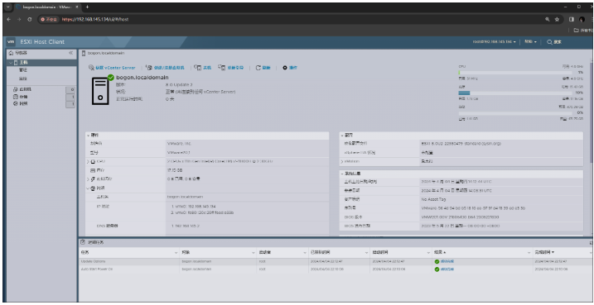
Task: Open Target column header dropdown
Action: click(254, 252)
